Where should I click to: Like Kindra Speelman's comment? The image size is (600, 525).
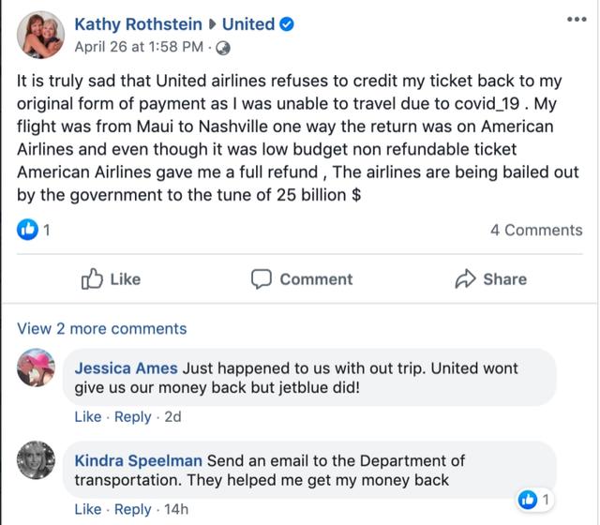pos(87,509)
